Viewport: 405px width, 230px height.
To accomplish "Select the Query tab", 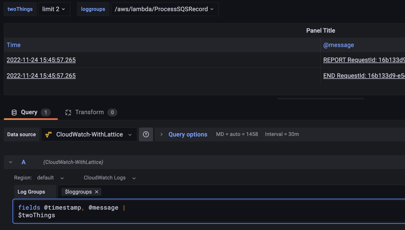I will (29, 112).
